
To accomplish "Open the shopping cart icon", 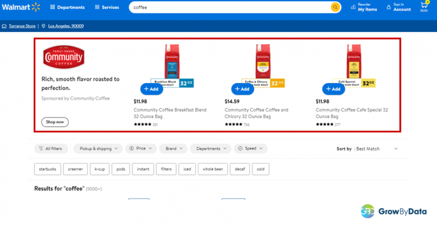I will (x=424, y=6).
